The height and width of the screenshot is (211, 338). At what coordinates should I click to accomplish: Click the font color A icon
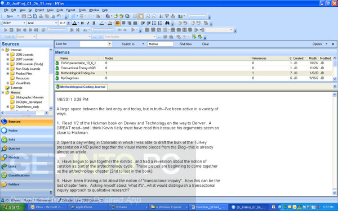(x=74, y=23)
